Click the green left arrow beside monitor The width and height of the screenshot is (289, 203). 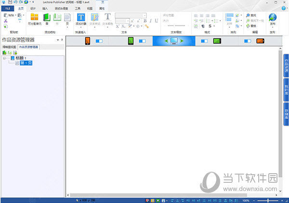point(166,41)
